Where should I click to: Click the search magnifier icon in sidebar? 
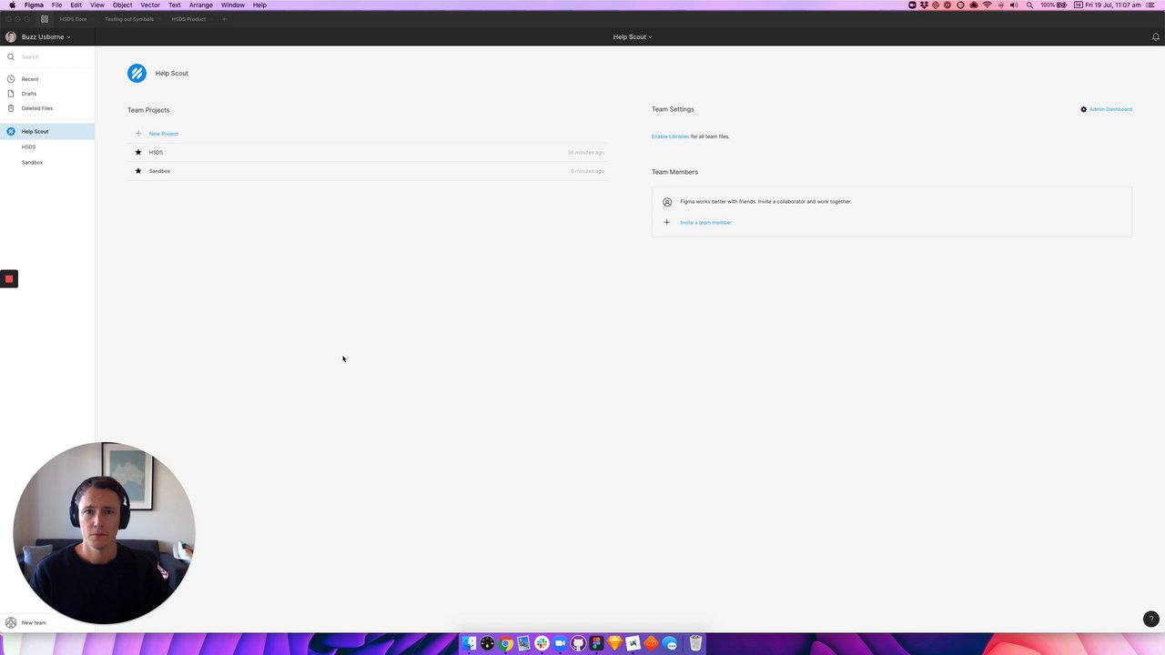pos(11,56)
